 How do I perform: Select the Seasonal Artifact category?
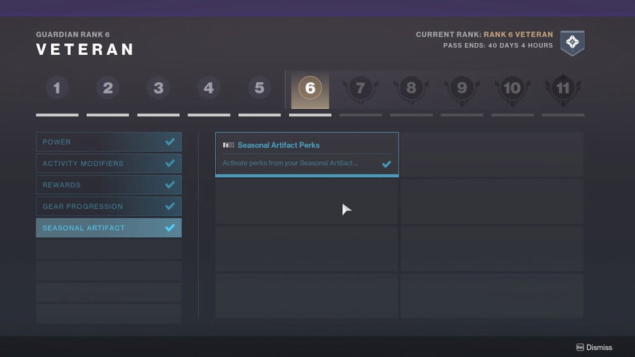click(109, 228)
